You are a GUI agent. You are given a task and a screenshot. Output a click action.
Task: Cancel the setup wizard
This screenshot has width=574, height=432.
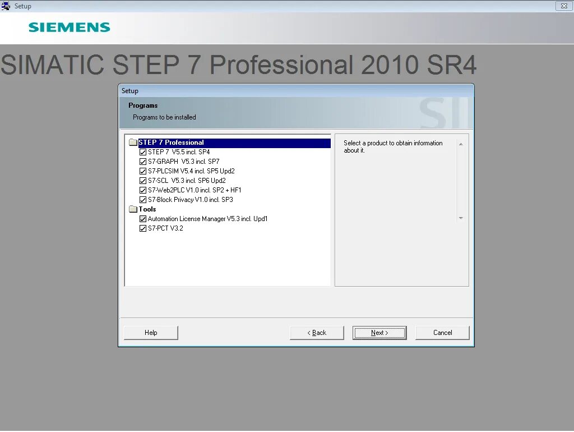pos(442,333)
